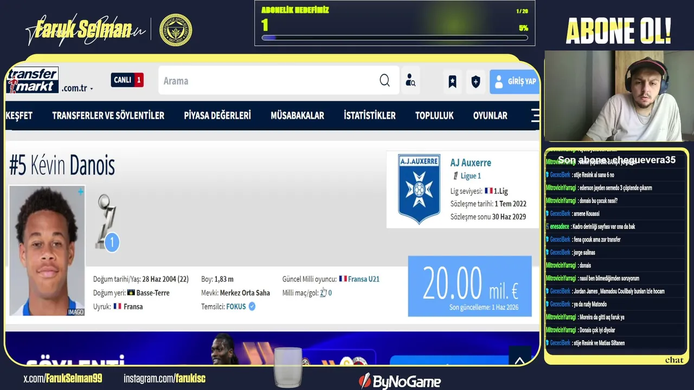Click contract start date '1 Tem 2022'
The width and height of the screenshot is (694, 390).
tap(510, 204)
